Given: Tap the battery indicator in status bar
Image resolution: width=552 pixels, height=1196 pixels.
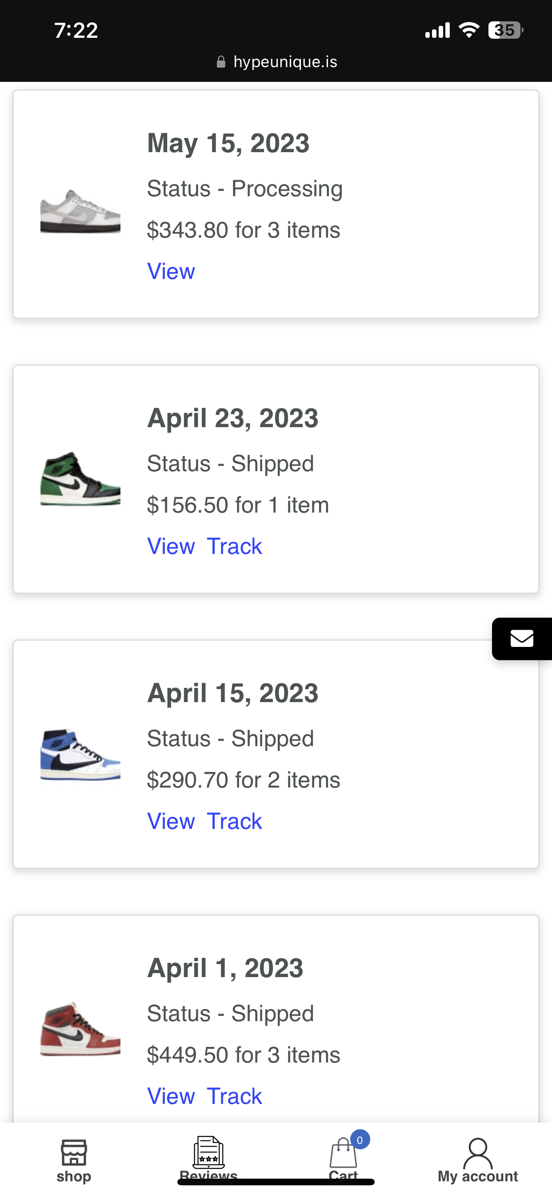Looking at the screenshot, I should click(505, 30).
